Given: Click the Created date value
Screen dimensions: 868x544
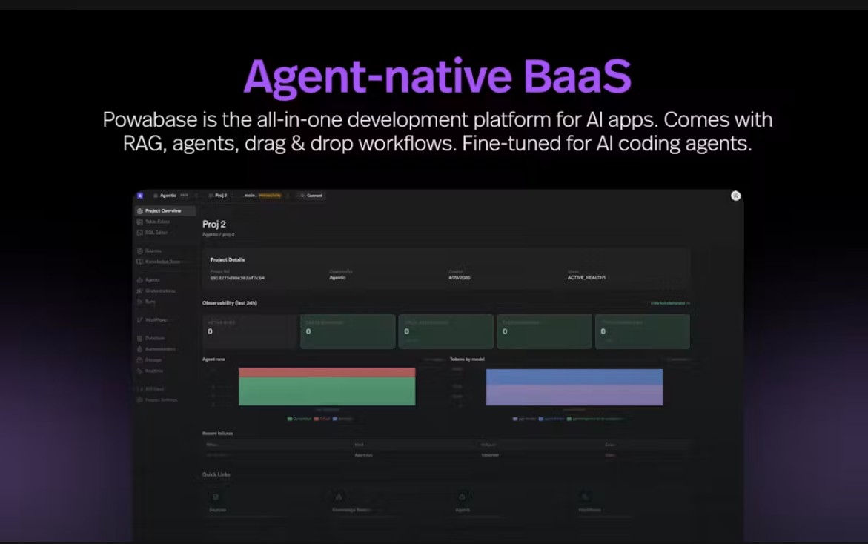Looking at the screenshot, I should (460, 278).
